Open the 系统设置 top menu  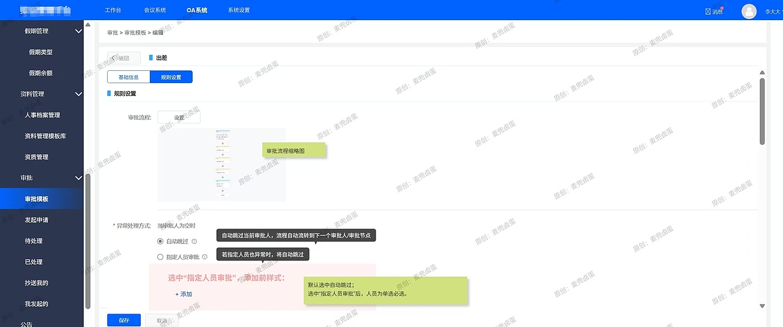pyautogui.click(x=239, y=10)
